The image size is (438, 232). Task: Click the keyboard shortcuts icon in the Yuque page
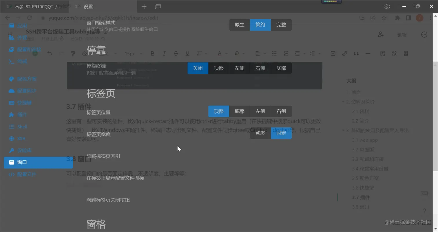point(424,194)
